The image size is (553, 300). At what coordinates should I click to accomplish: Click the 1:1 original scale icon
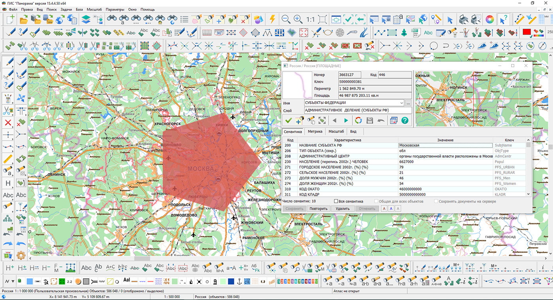(x=310, y=19)
